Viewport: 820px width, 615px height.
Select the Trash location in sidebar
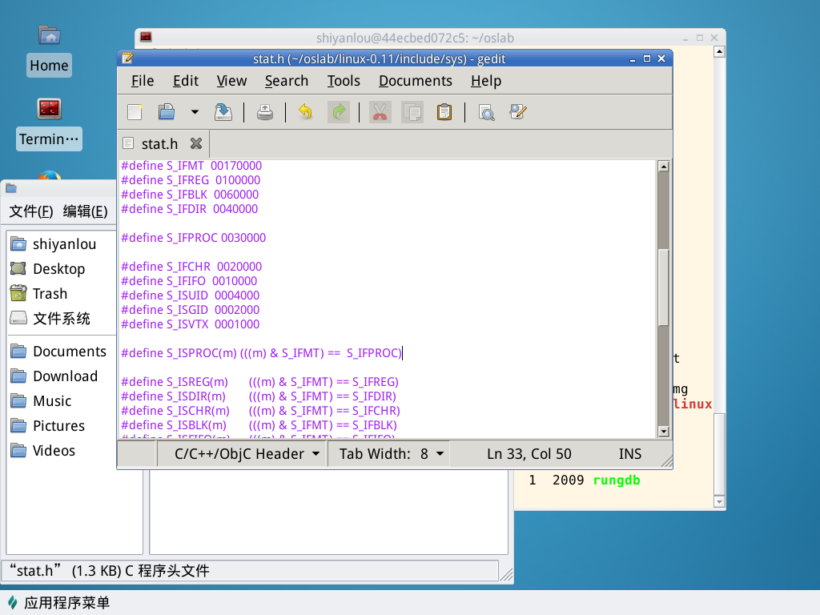pyautogui.click(x=50, y=294)
